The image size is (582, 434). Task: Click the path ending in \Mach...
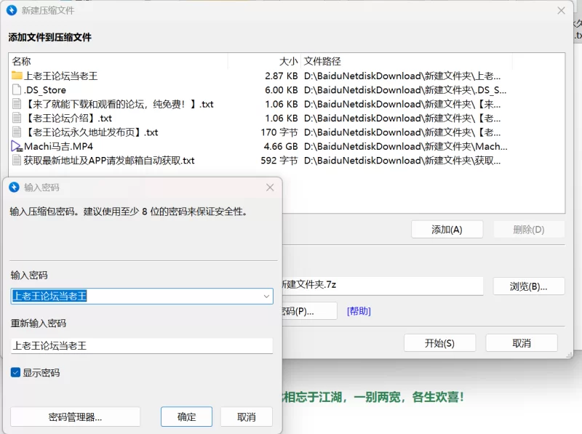406,147
